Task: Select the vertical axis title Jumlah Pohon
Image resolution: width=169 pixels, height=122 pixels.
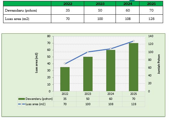Action: (x=159, y=64)
